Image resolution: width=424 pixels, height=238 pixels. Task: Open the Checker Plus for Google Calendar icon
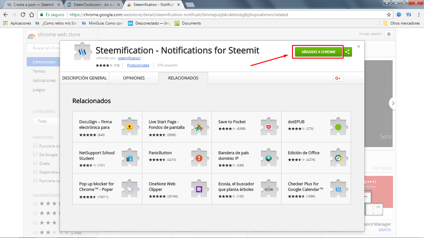click(338, 189)
